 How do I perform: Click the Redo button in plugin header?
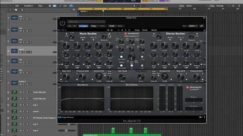tap(120, 26)
